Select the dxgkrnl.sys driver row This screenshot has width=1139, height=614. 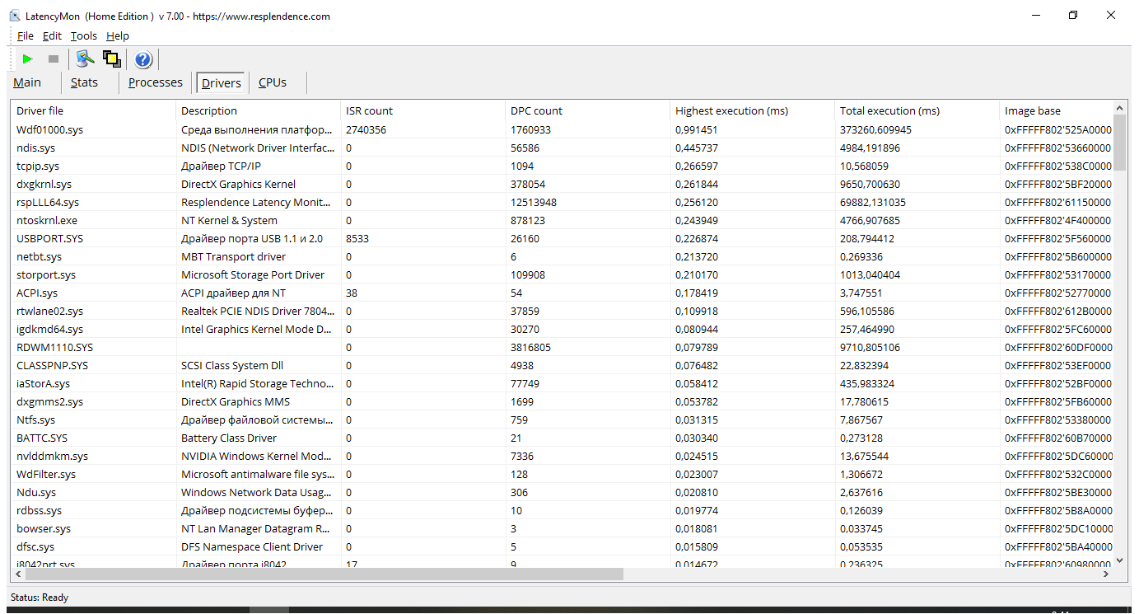pyautogui.click(x=562, y=184)
